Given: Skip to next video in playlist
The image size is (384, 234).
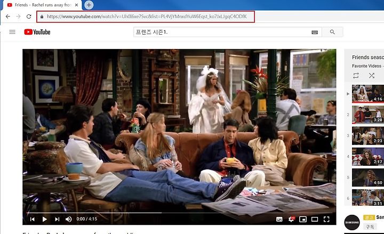Looking at the screenshot, I should point(57,219).
